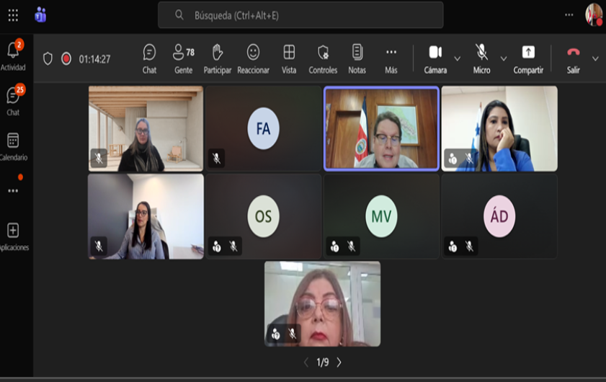The image size is (606, 382).
Task: Click the Búsqueda search field
Action: pyautogui.click(x=300, y=15)
